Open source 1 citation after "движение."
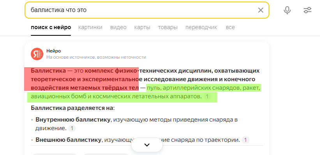The width and height of the screenshot is (320, 155). (72, 128)
